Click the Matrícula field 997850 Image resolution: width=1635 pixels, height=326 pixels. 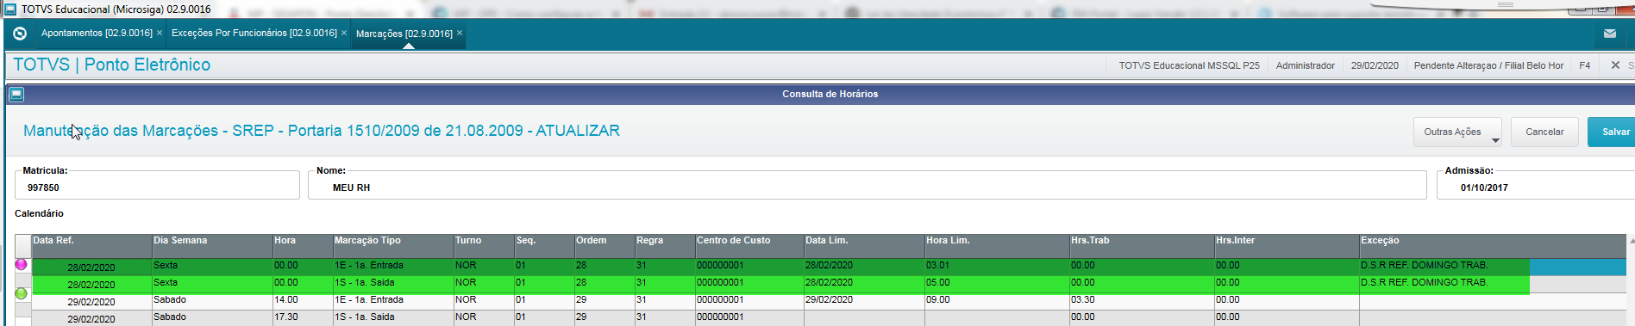157,185
